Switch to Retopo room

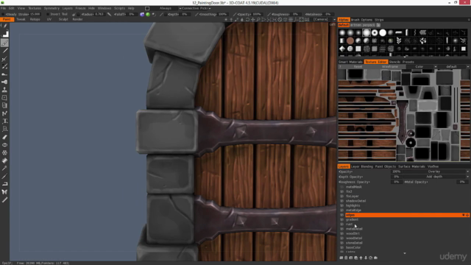tap(35, 19)
